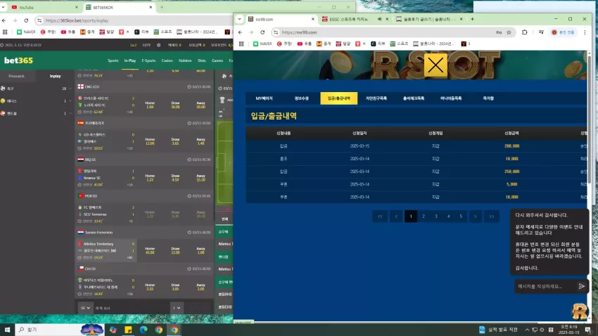Open the YouTube bookmark in nsr99 window
This screenshot has width=598, height=336.
tap(305, 44)
